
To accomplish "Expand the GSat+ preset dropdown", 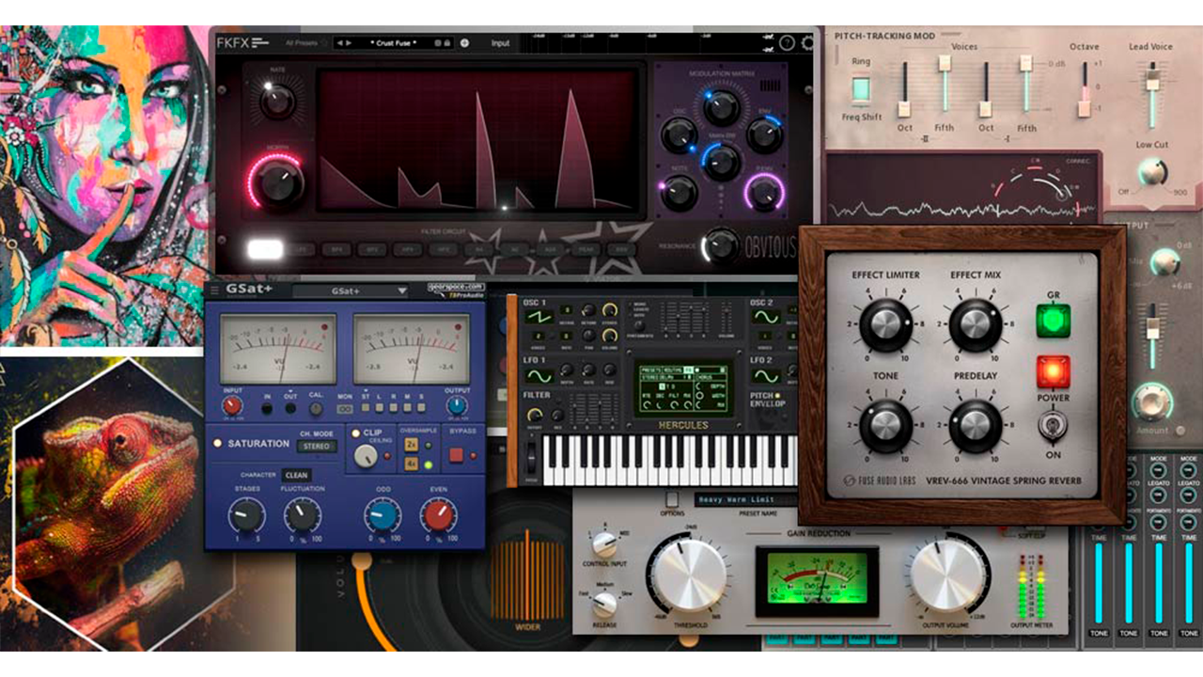I will [401, 291].
